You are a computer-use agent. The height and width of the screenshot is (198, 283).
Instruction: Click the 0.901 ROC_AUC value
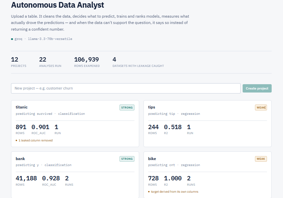[40, 129]
